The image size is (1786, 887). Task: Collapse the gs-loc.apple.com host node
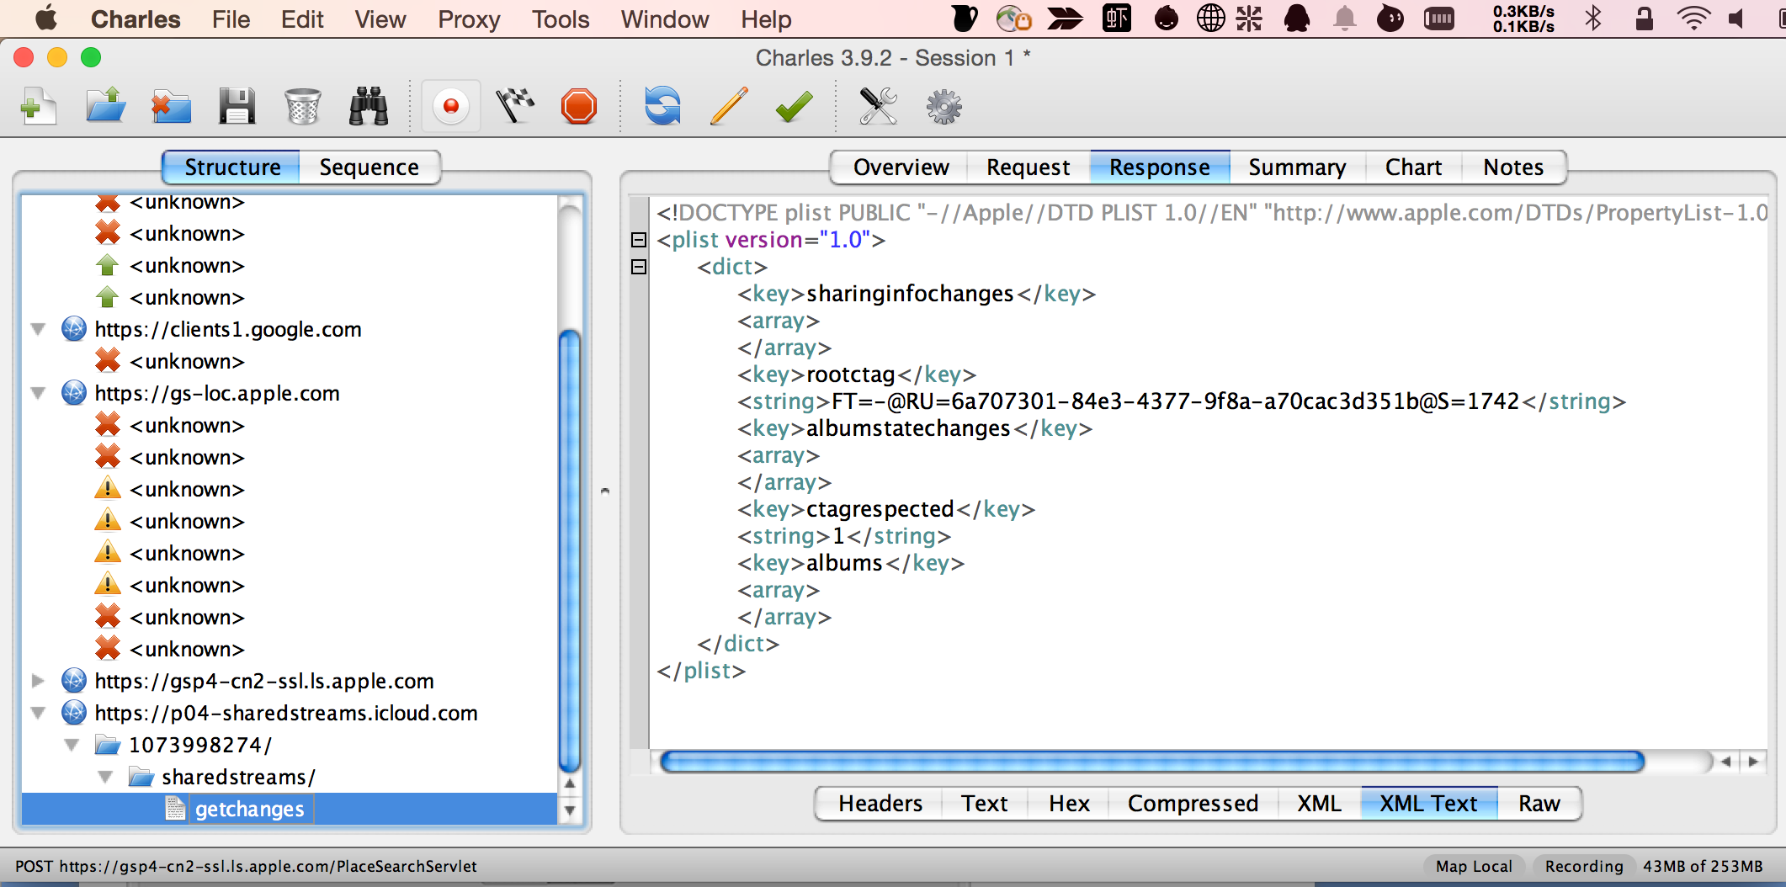38,393
